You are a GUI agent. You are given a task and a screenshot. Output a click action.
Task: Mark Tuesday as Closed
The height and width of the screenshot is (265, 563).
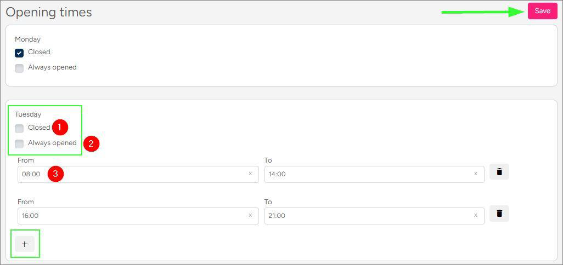pos(19,129)
